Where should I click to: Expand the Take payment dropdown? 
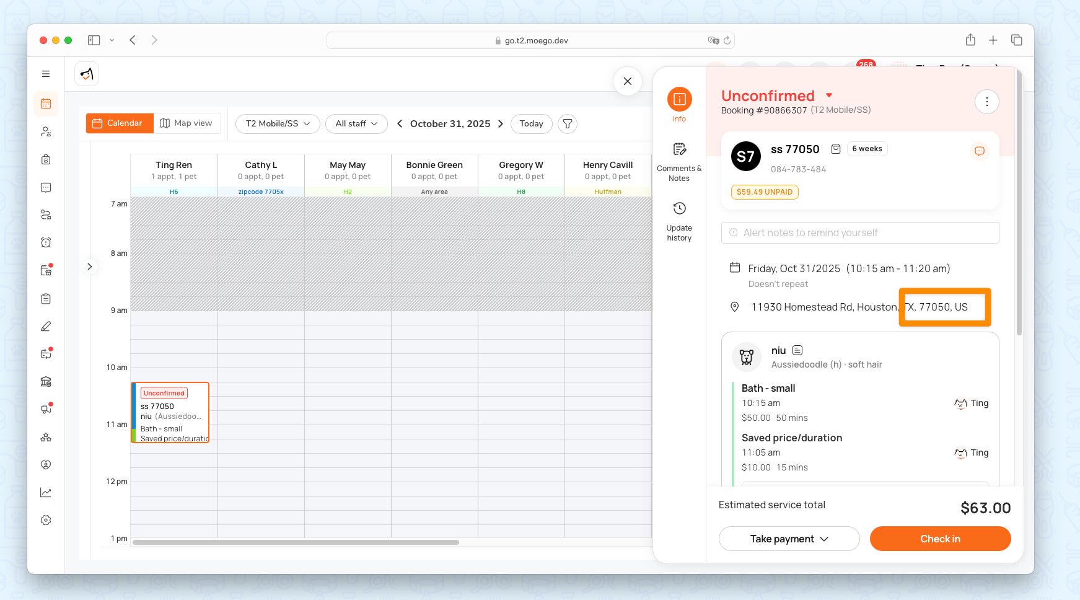coord(789,539)
